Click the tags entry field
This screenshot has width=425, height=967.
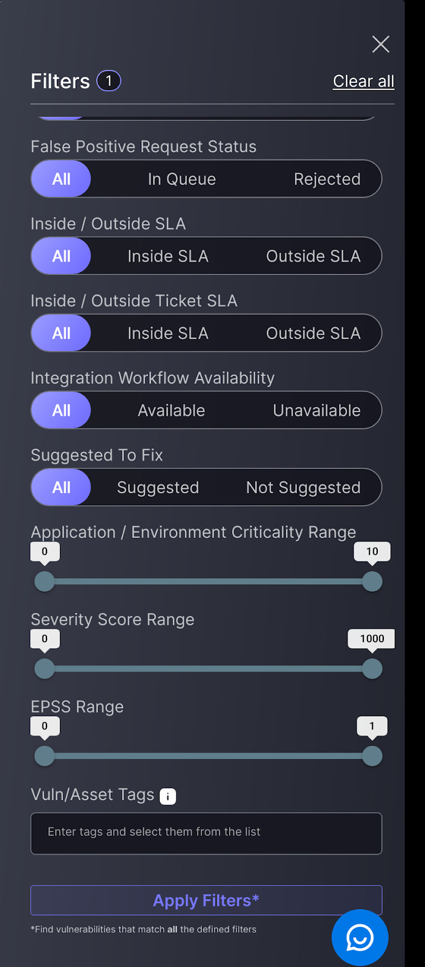tap(206, 833)
